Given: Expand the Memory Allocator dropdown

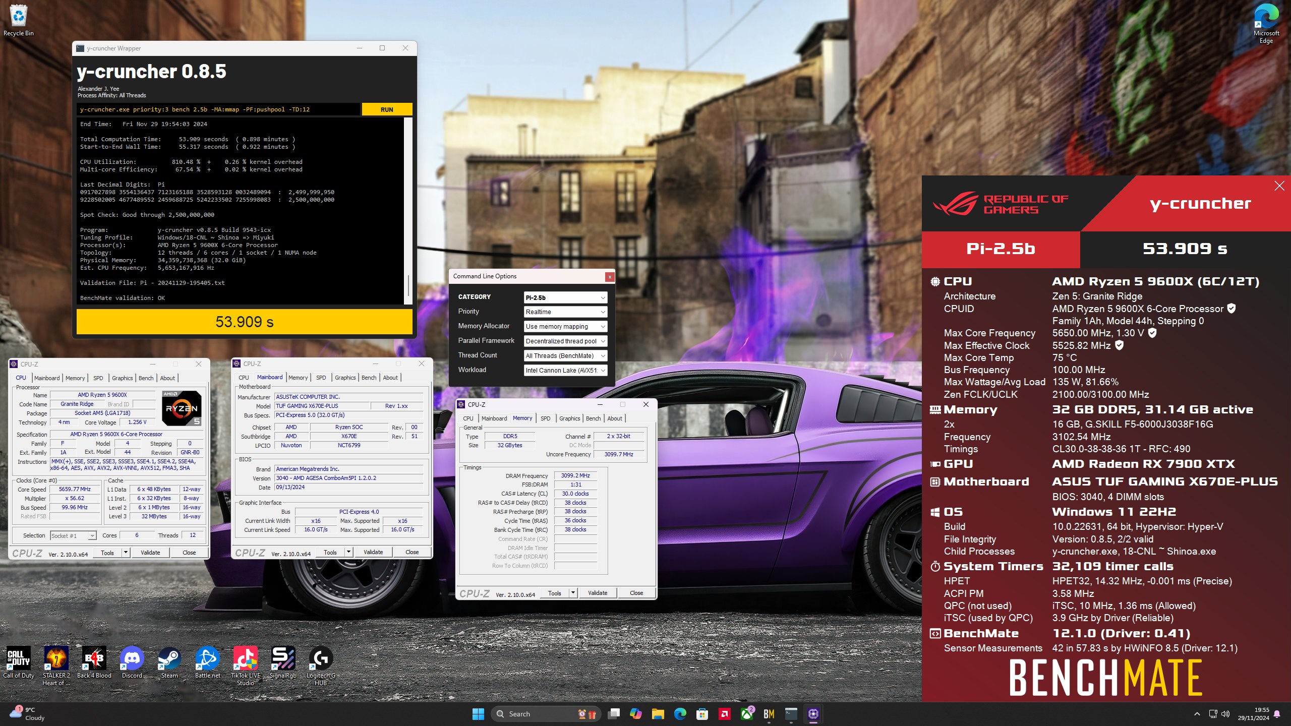Looking at the screenshot, I should click(565, 327).
